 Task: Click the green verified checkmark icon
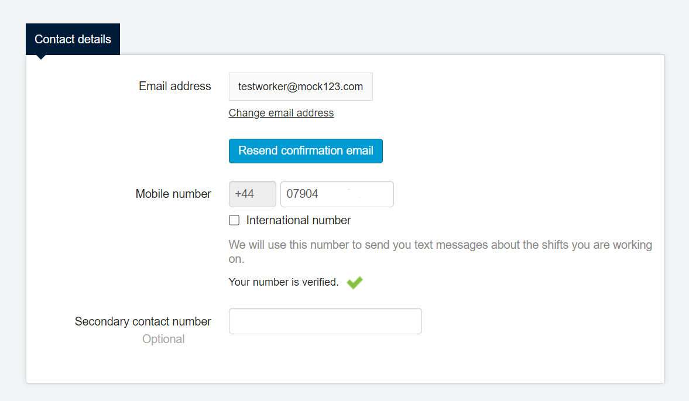354,283
